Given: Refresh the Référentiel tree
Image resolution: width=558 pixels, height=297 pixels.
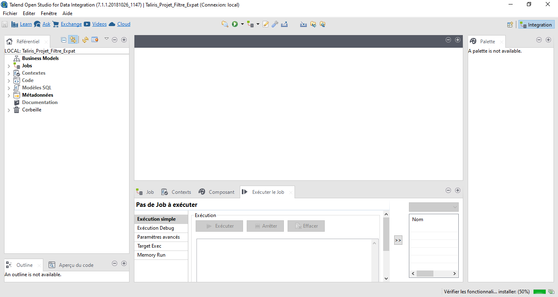Looking at the screenshot, I should [x=85, y=40].
